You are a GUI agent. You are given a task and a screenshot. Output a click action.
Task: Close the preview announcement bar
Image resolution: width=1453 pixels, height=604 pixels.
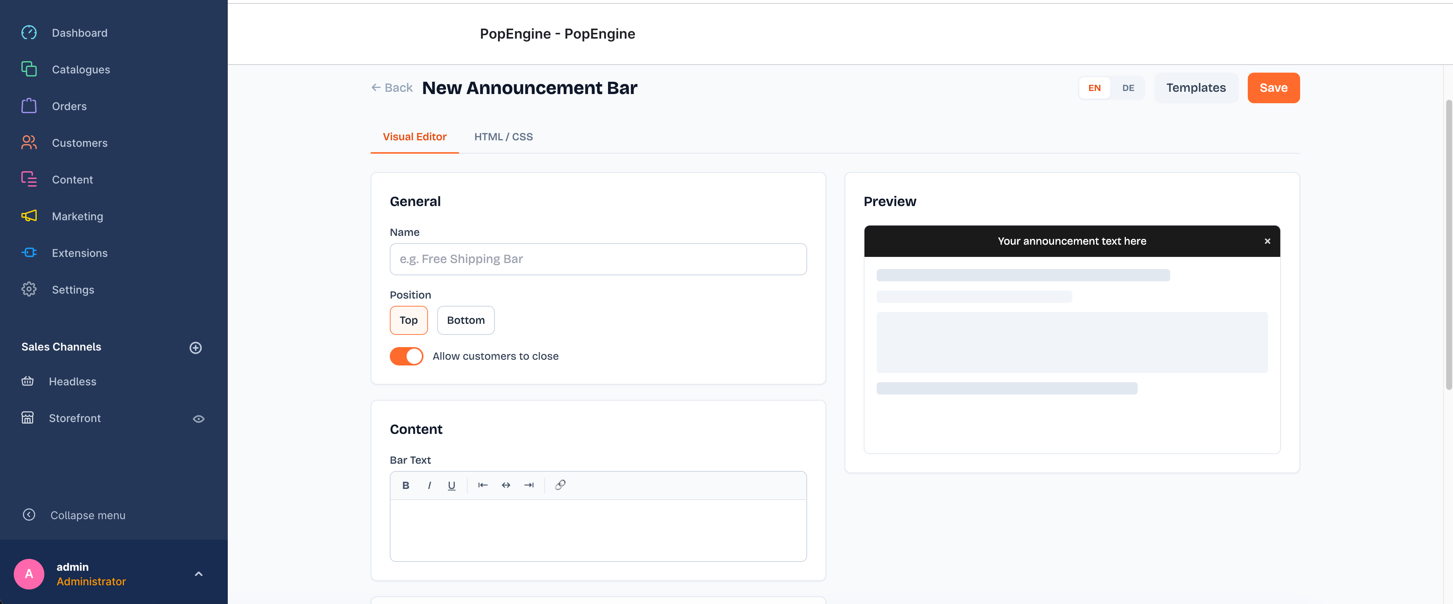(1267, 241)
